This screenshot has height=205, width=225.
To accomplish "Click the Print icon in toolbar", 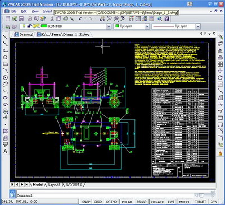I will coord(30,18).
